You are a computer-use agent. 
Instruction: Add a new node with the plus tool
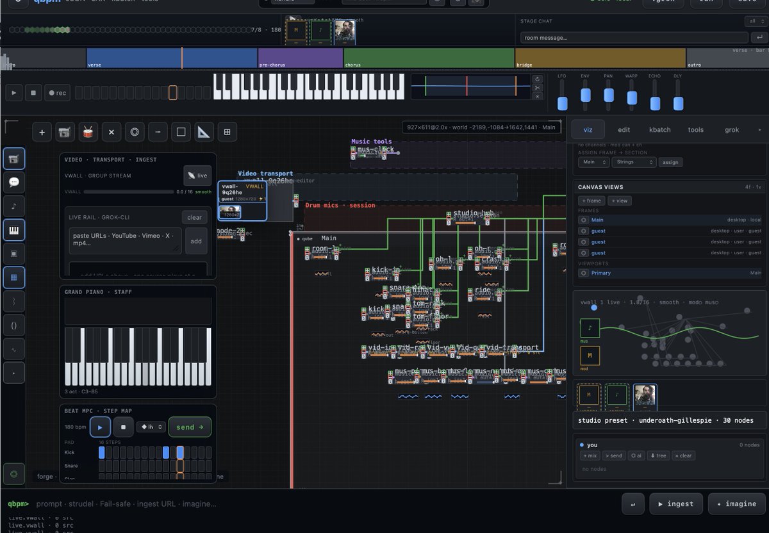tap(42, 133)
